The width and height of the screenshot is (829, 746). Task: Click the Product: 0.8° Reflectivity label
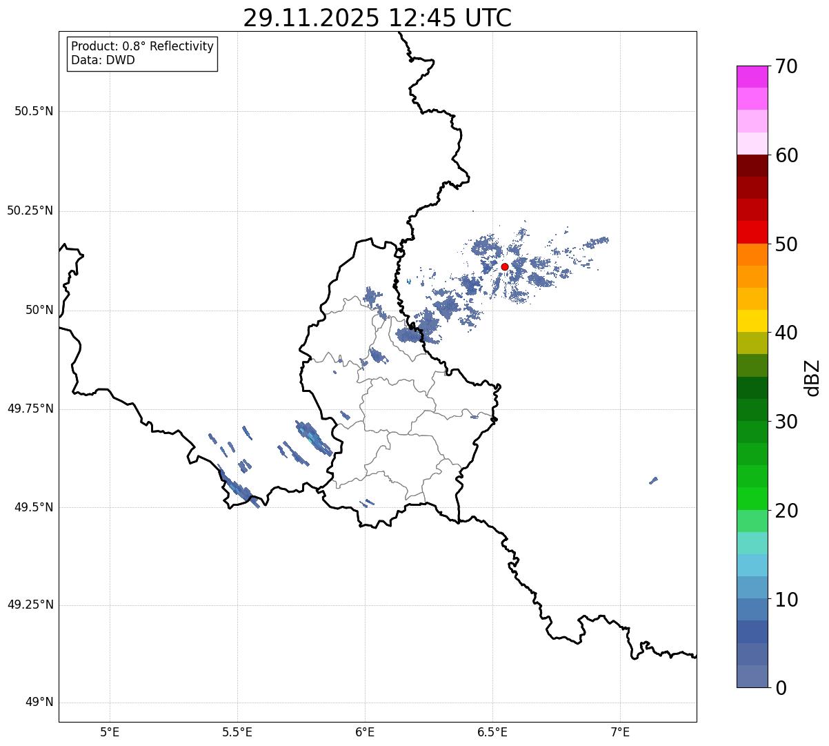click(143, 46)
